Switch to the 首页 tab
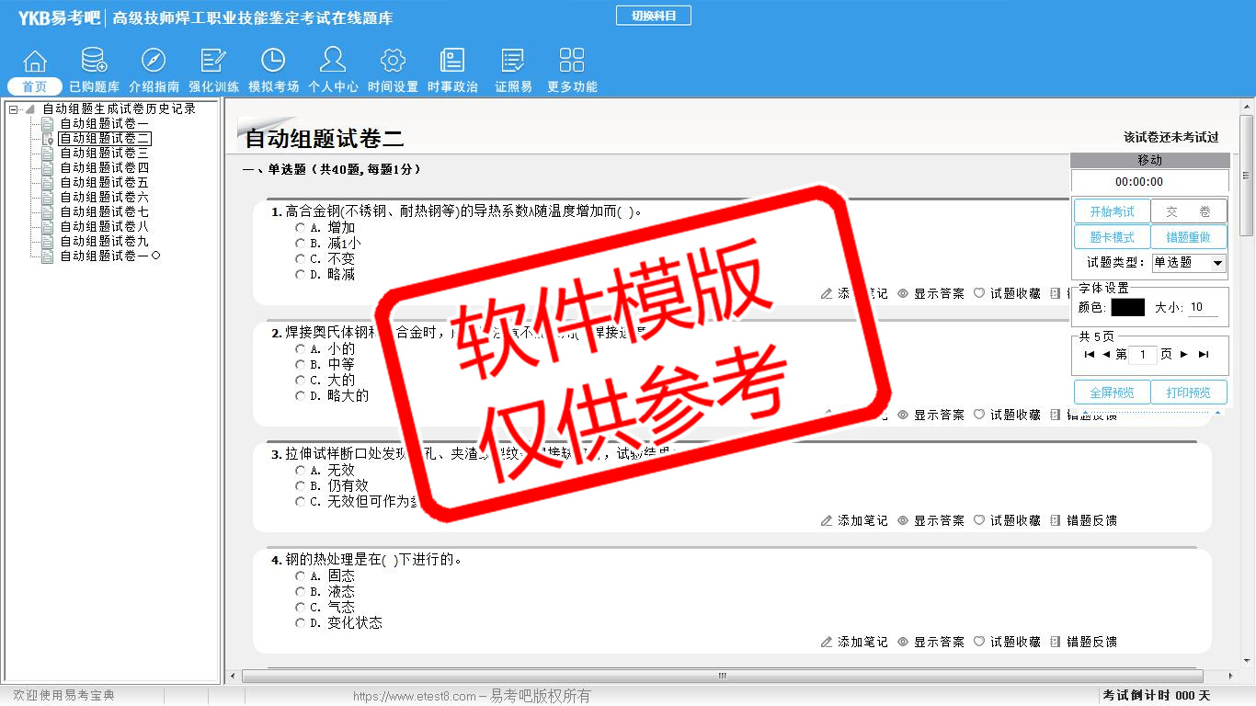Viewport: 1256px width, 706px height. pos(35,86)
